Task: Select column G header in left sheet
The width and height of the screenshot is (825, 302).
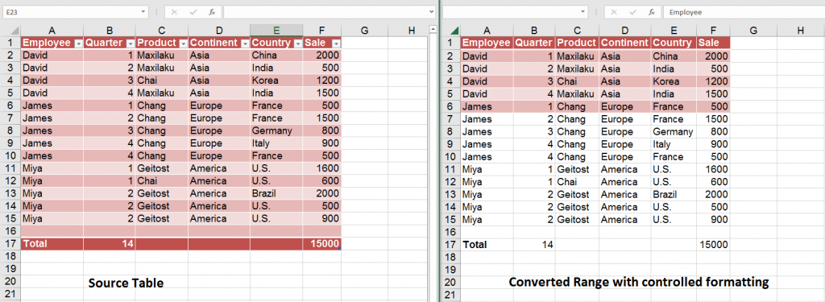Action: click(365, 31)
